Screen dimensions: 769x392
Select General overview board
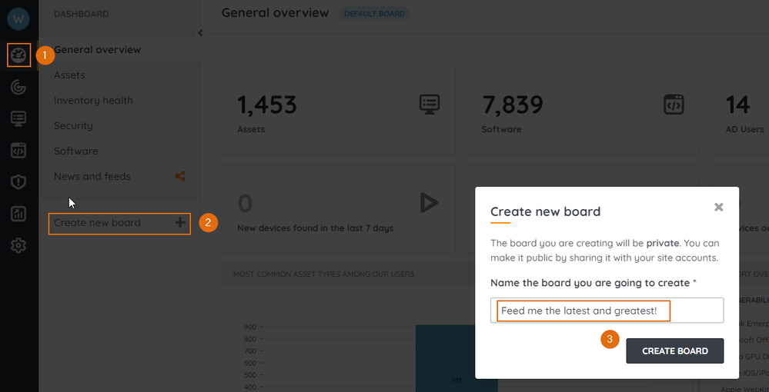97,50
